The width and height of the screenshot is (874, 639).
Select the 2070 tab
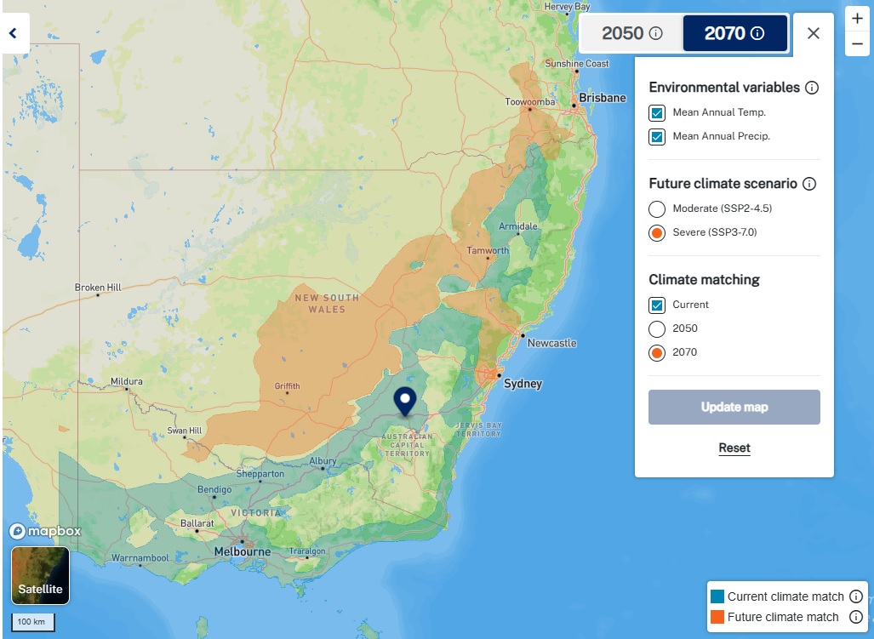click(734, 33)
